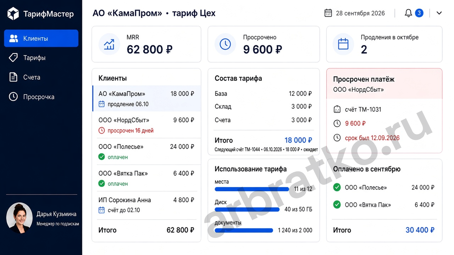The height and width of the screenshot is (255, 454).
Task: Click the calendar icon next to счёт до 02.10
Action: (x=101, y=210)
